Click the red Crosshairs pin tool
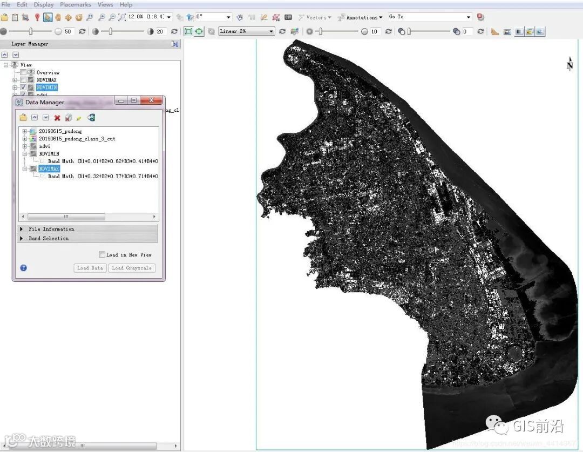 37,17
